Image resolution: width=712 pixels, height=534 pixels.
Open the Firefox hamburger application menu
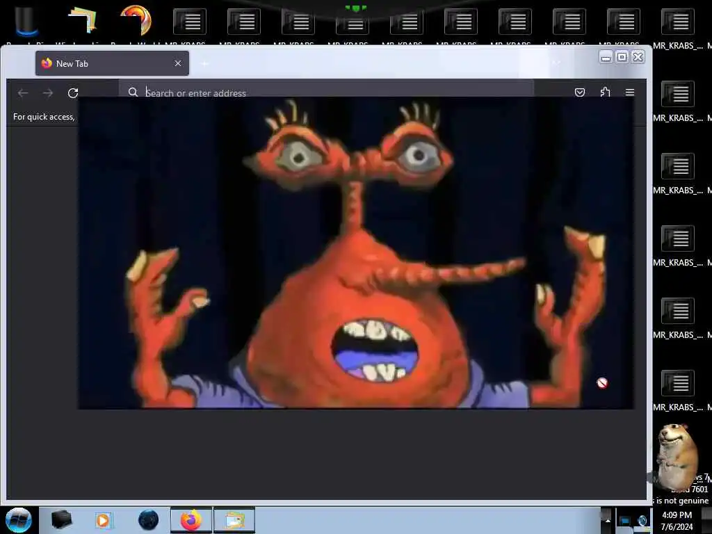pos(630,92)
